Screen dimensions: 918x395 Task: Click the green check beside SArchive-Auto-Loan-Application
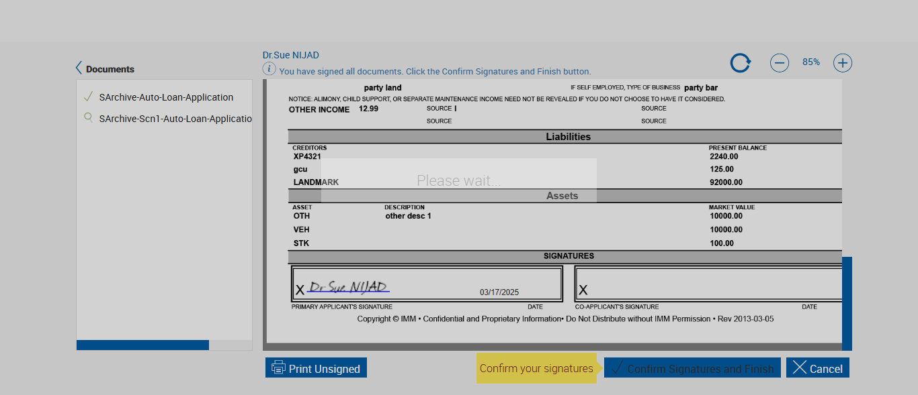[88, 97]
